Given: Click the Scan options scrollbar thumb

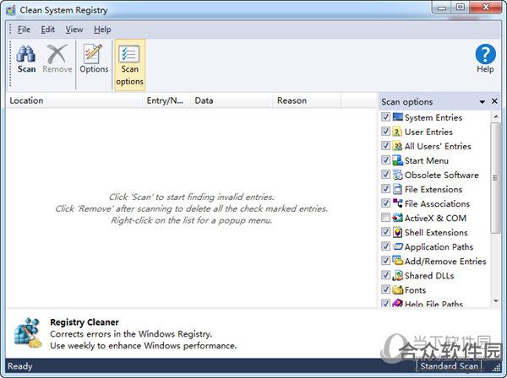Looking at the screenshot, I should (x=495, y=178).
